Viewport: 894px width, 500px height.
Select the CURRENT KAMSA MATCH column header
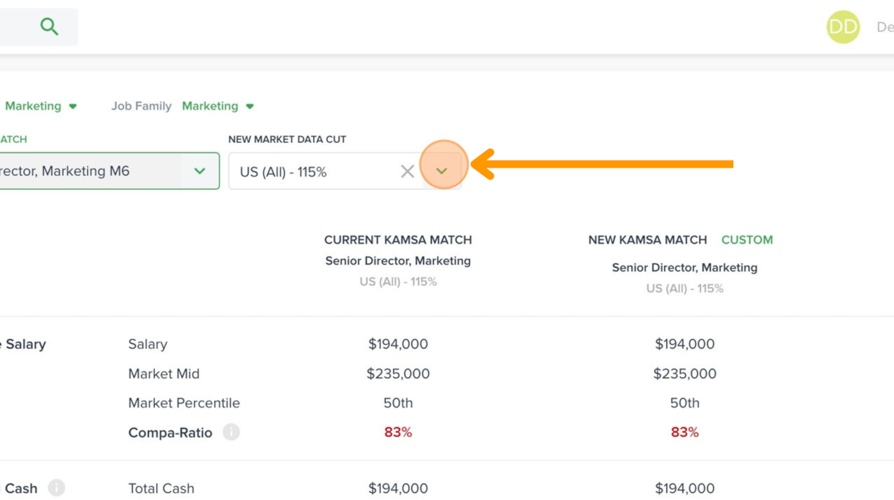pyautogui.click(x=398, y=240)
